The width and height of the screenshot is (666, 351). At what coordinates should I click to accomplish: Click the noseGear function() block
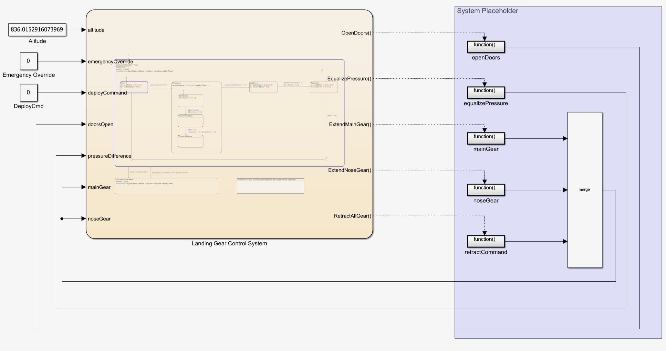pos(486,190)
